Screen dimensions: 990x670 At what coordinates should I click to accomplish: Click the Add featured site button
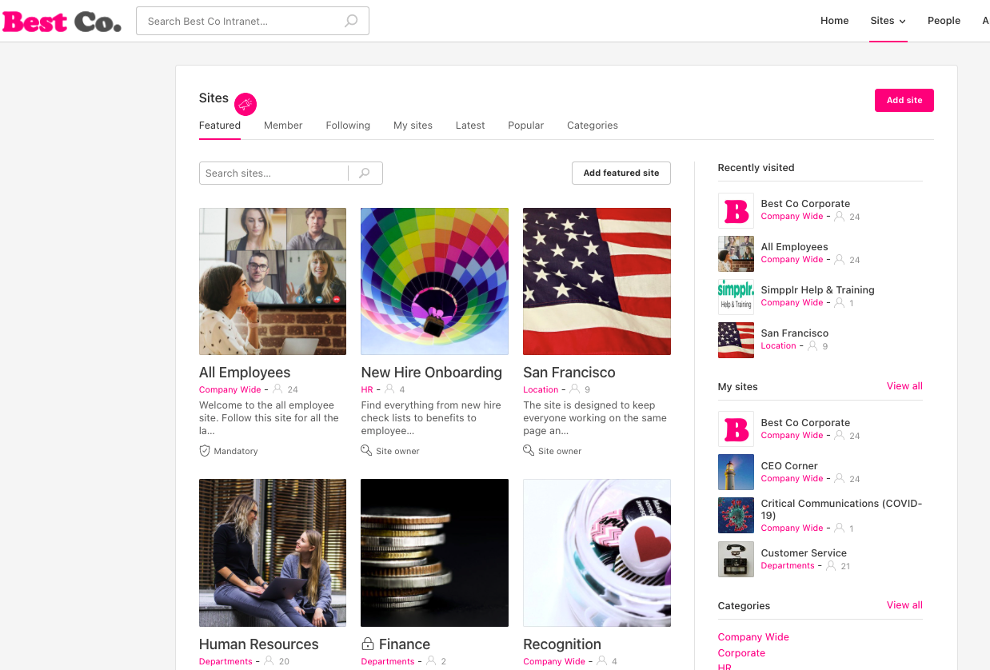621,173
